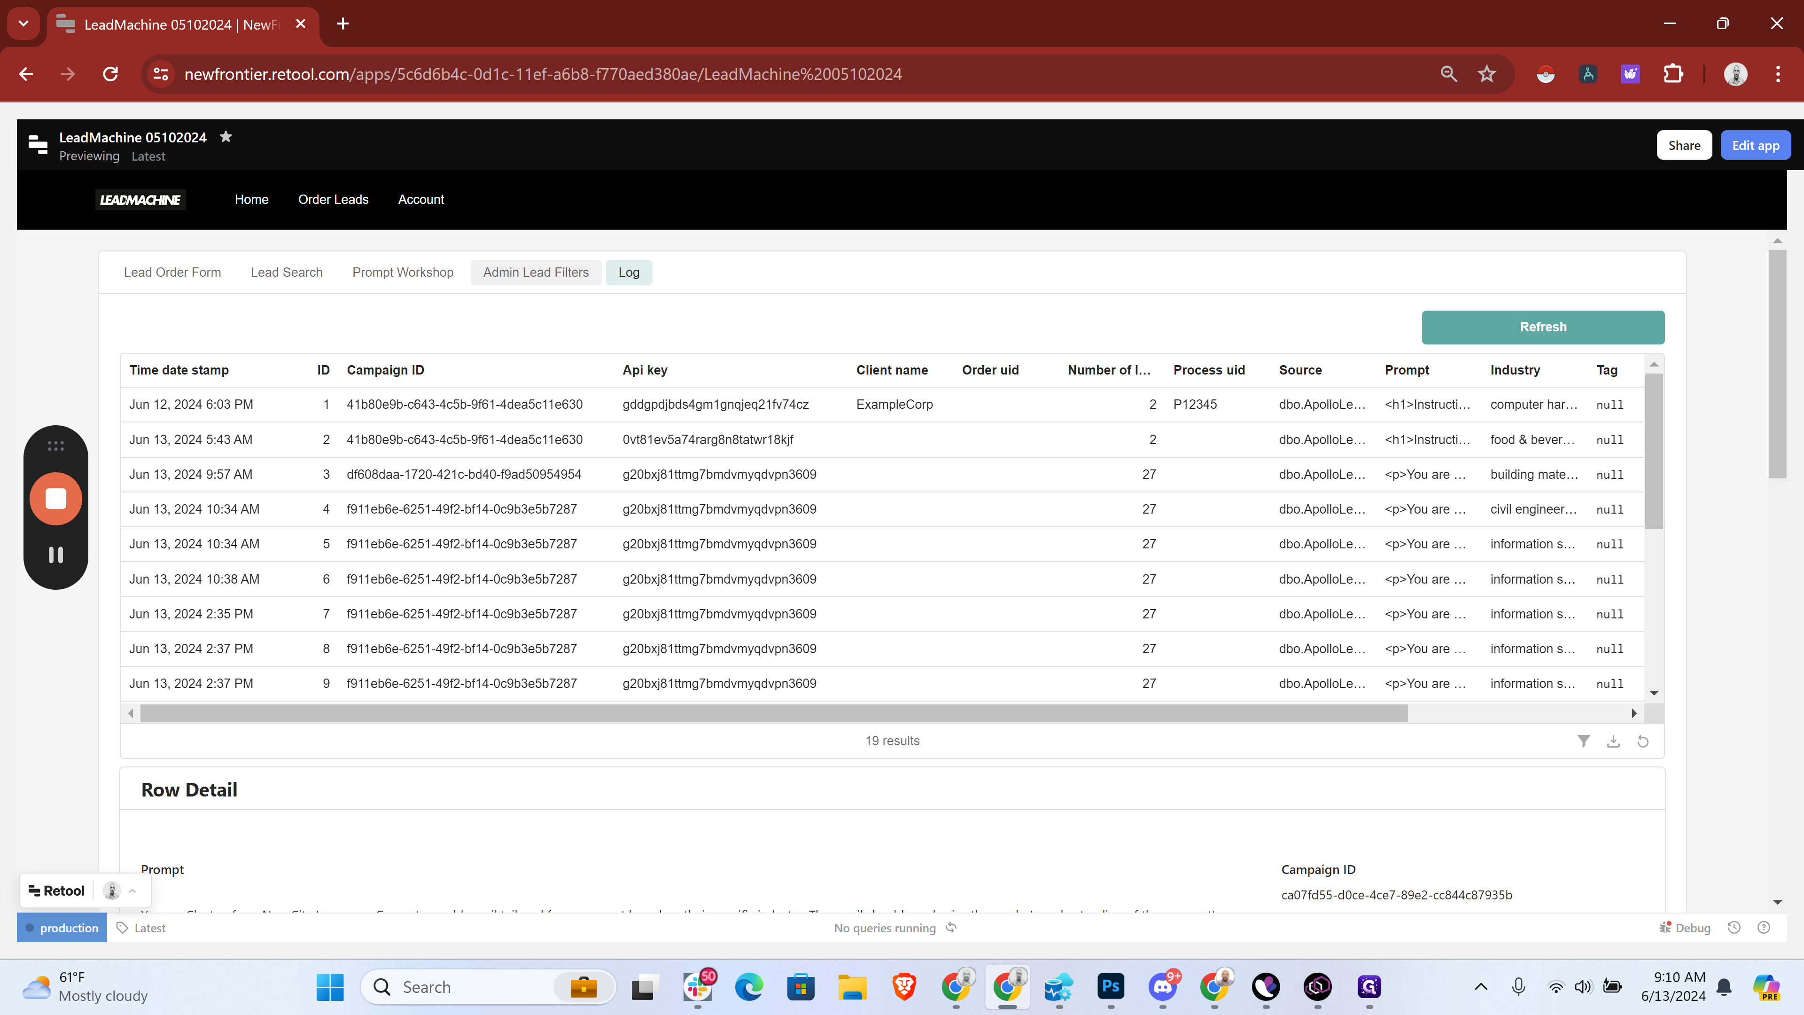
Task: Click the table refresh arrow icon
Action: point(1643,741)
